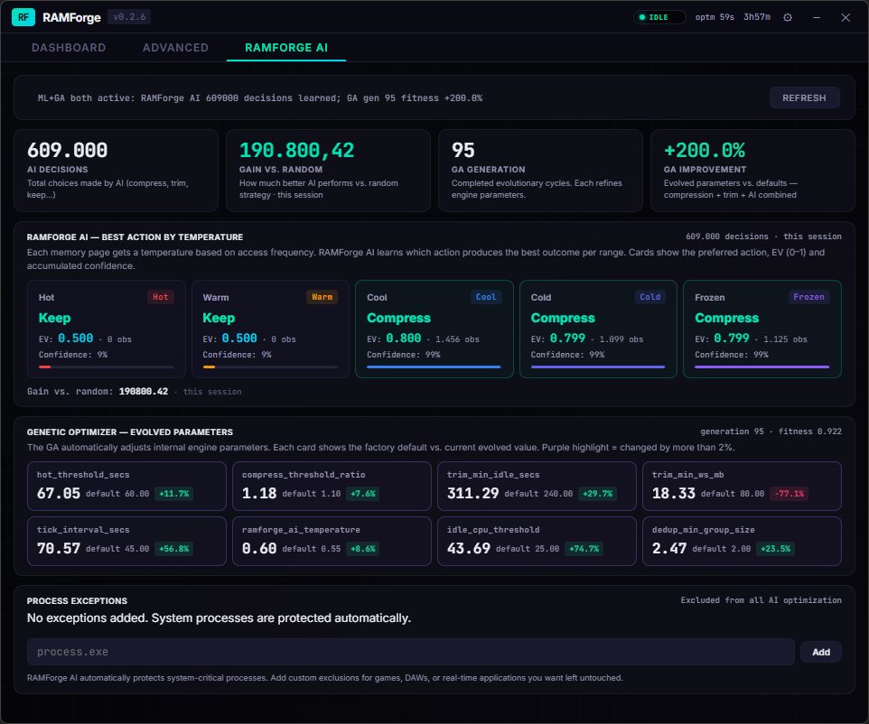
Task: Click the v0.2.6 version badge
Action: (129, 17)
